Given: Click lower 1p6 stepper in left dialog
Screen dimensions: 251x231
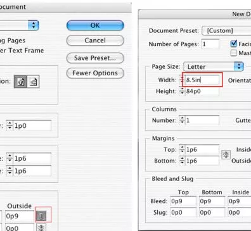Looking at the screenshot, I should 10,171.
